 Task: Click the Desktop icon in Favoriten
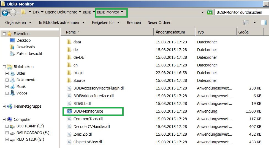pyautogui.click(x=12, y=40)
